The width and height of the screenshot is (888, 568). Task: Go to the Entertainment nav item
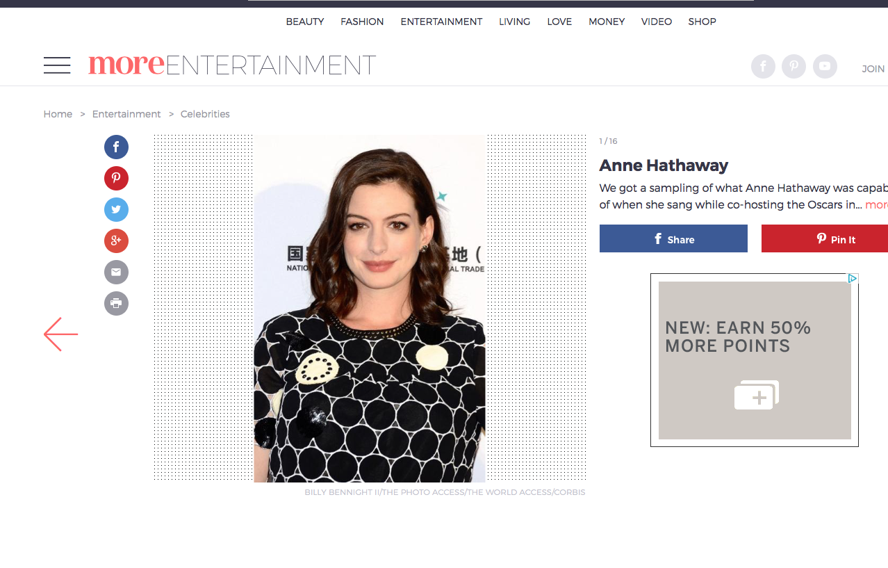tap(441, 22)
